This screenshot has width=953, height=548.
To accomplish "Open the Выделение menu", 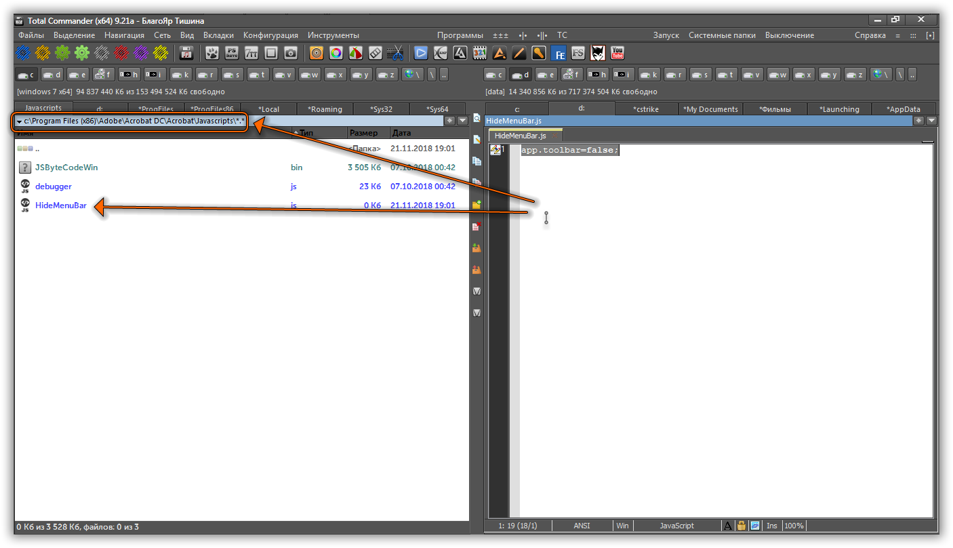I will pos(74,35).
